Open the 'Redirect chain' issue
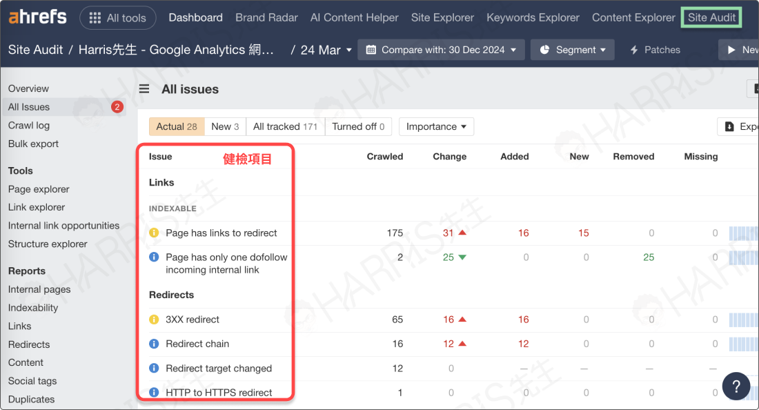759x410 pixels. click(x=197, y=344)
